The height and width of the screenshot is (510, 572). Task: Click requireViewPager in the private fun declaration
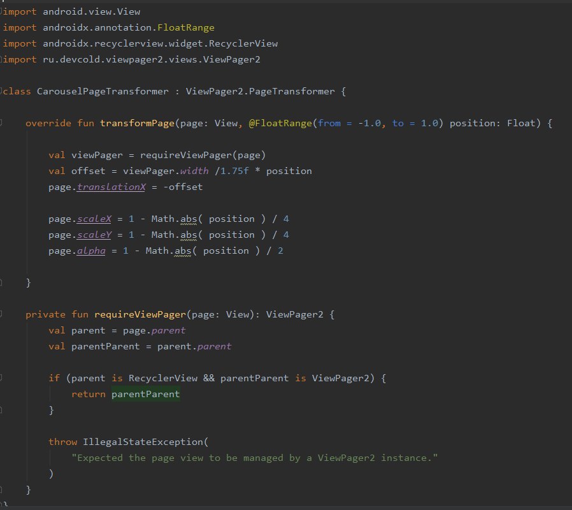pos(140,315)
